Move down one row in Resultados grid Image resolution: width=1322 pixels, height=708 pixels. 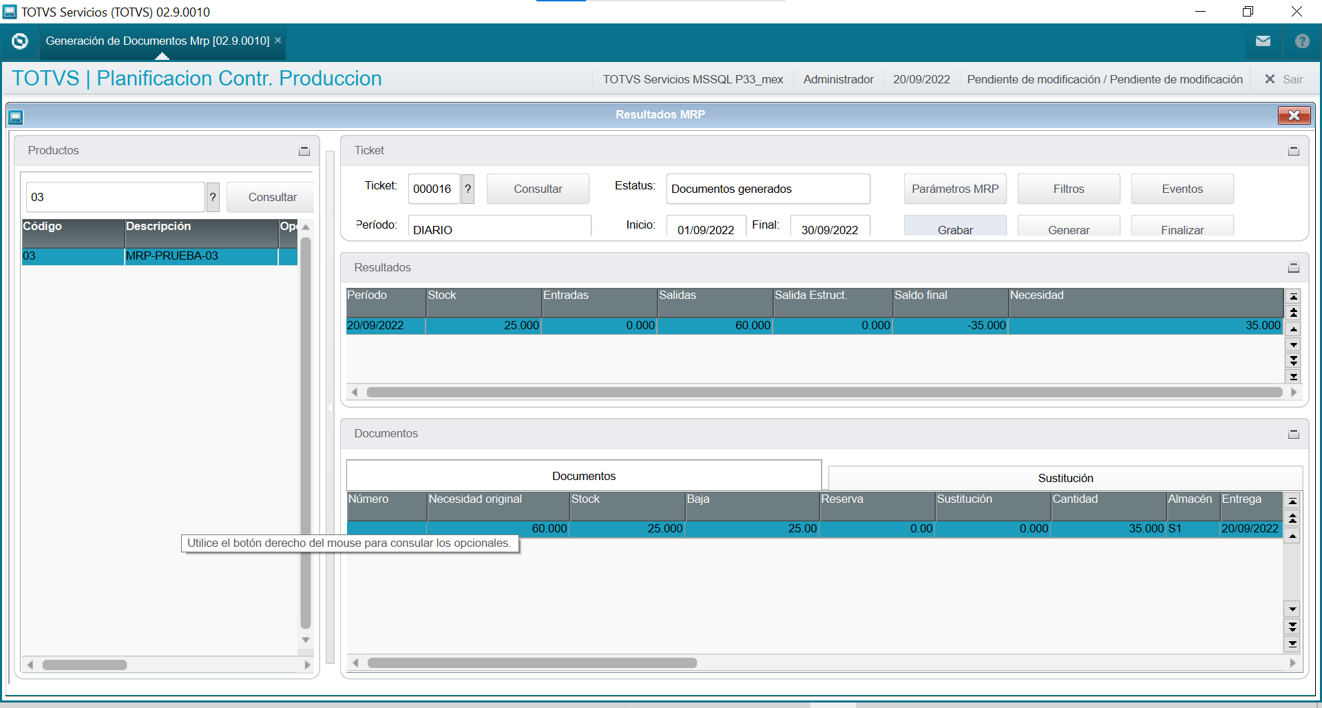pos(1294,345)
